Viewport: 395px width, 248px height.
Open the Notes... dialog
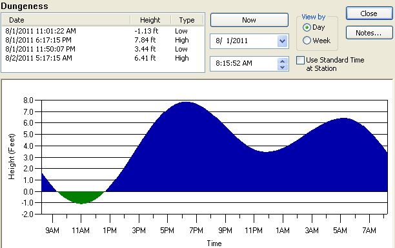[369, 33]
